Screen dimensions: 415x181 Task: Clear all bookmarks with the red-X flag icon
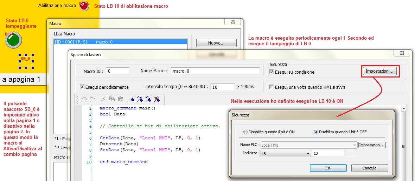point(157,99)
